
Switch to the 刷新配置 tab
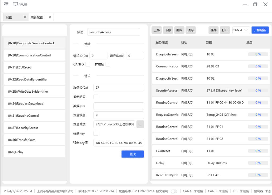coord(37,17)
